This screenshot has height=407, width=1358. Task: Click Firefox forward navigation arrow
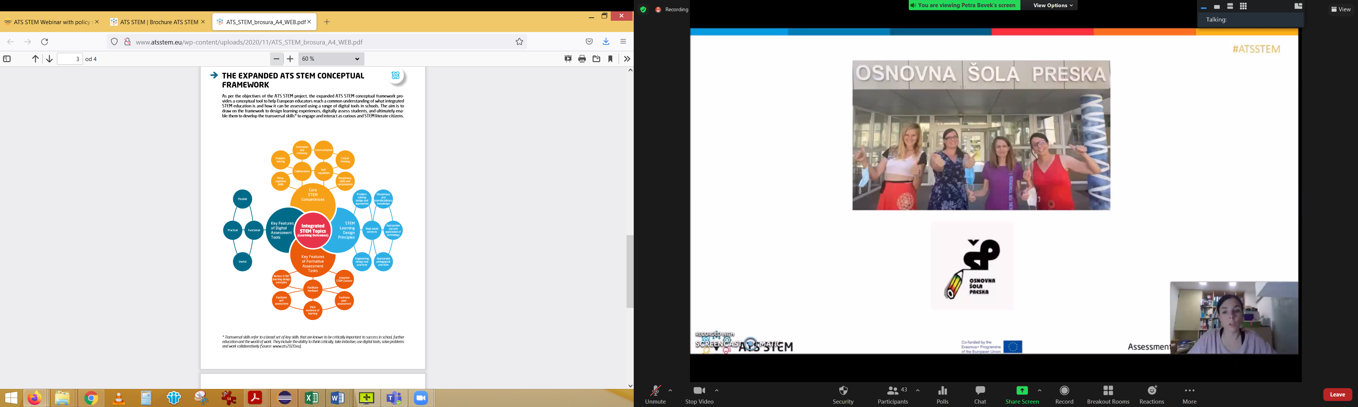click(x=28, y=41)
